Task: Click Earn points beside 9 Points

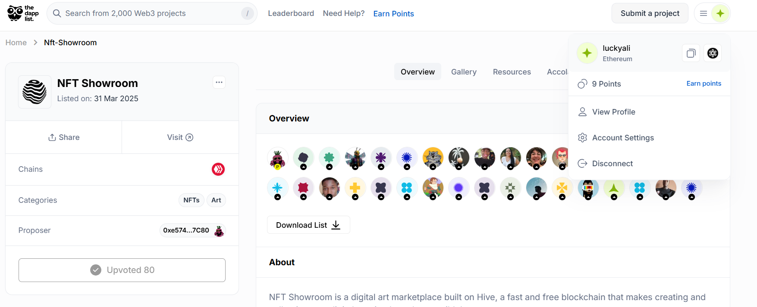Action: click(704, 84)
